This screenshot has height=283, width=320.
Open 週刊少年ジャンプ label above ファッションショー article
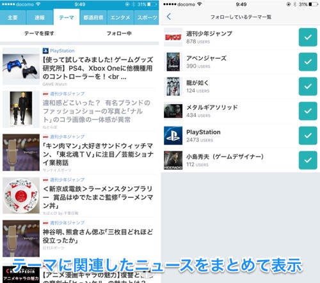coord(67,94)
